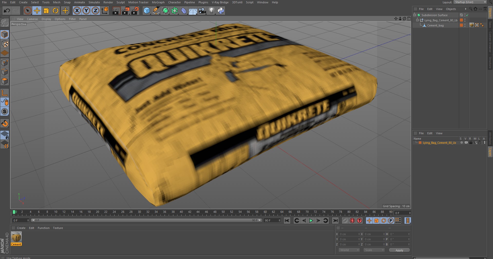This screenshot has height=259, width=493.
Task: Click the Undo arrow icon
Action: tap(7, 11)
